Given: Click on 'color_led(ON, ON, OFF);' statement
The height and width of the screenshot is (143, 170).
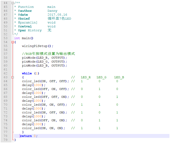Looking at the screenshot, I should (44, 105).
